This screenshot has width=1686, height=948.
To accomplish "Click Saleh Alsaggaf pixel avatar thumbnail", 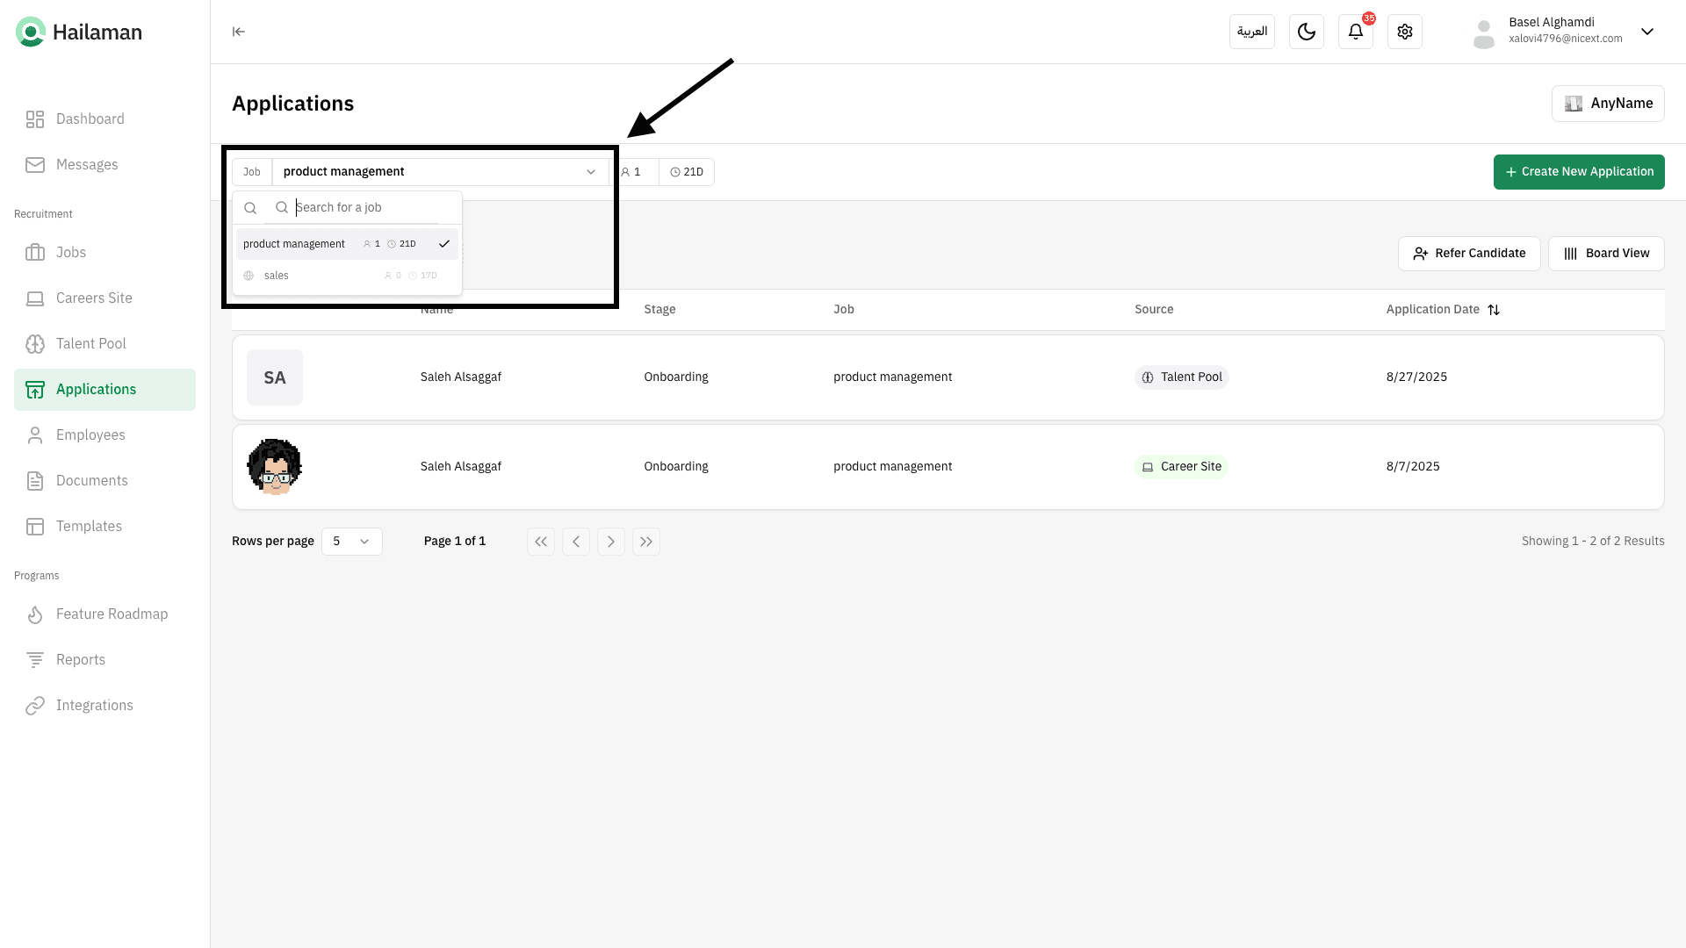I will coord(275,467).
